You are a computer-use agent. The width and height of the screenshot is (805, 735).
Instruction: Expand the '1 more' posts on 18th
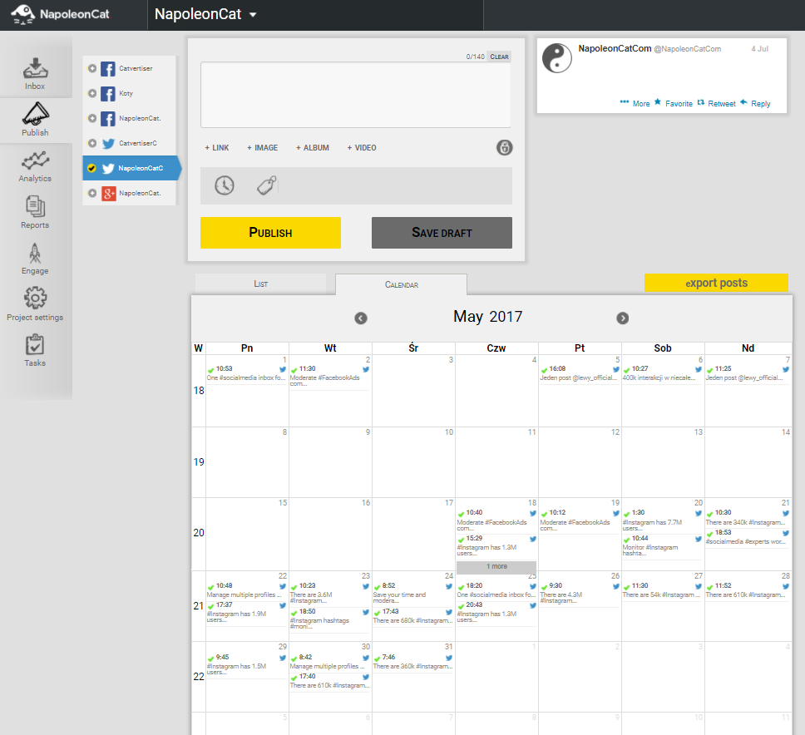[496, 566]
